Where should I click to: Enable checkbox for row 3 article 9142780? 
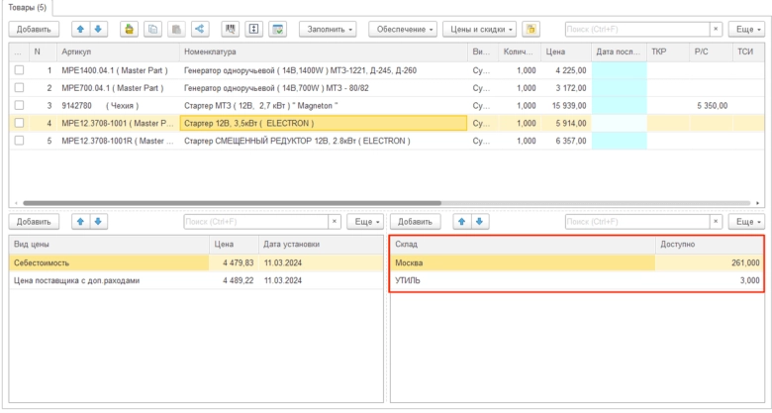[x=19, y=105]
